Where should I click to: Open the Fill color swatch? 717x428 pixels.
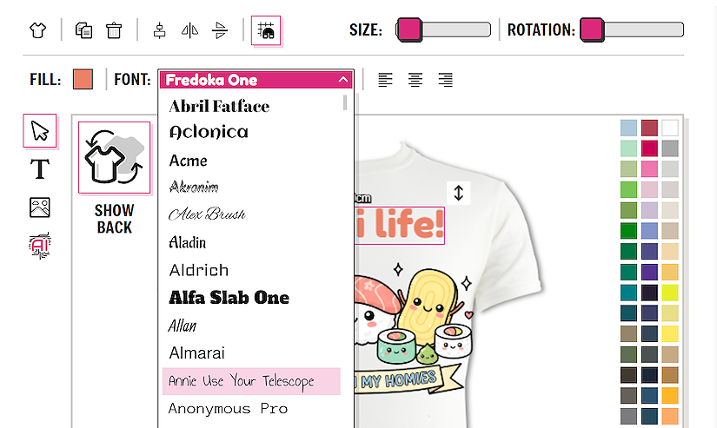coord(83,80)
